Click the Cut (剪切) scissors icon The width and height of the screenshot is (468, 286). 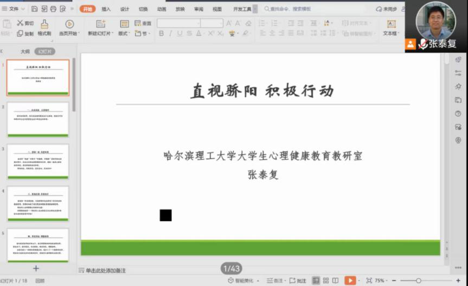coord(21,23)
